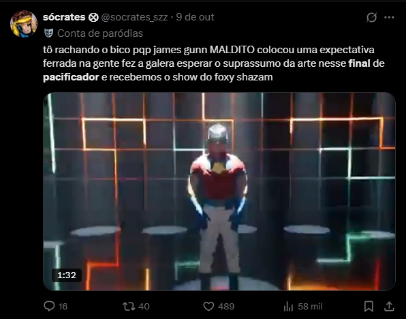
Task: Open the three-dot more options menu
Action: pos(389,17)
